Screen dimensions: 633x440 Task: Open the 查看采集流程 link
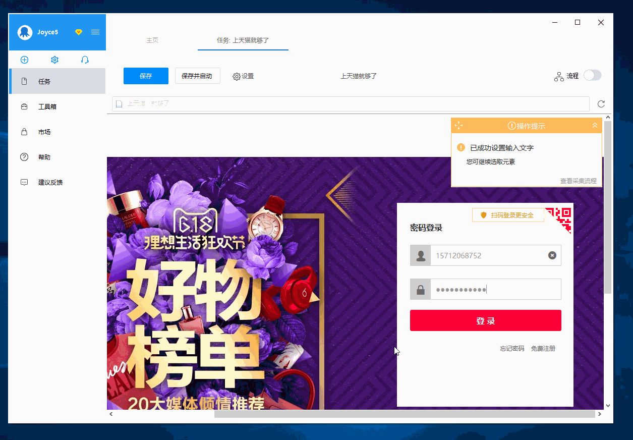578,181
